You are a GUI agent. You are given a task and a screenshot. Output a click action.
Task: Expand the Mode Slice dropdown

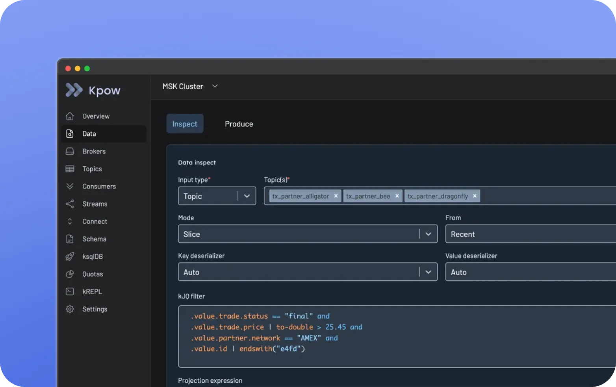coord(308,234)
